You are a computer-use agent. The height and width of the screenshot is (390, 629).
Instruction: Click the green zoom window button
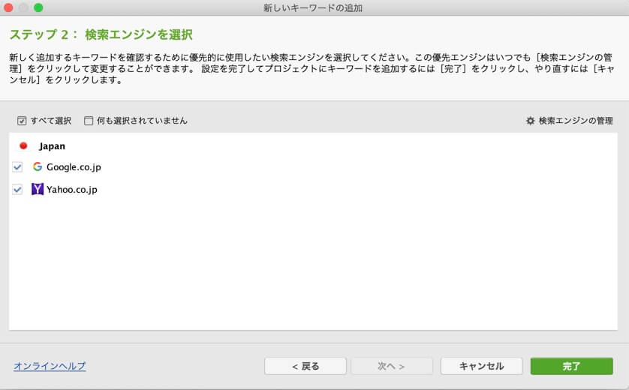[x=38, y=7]
